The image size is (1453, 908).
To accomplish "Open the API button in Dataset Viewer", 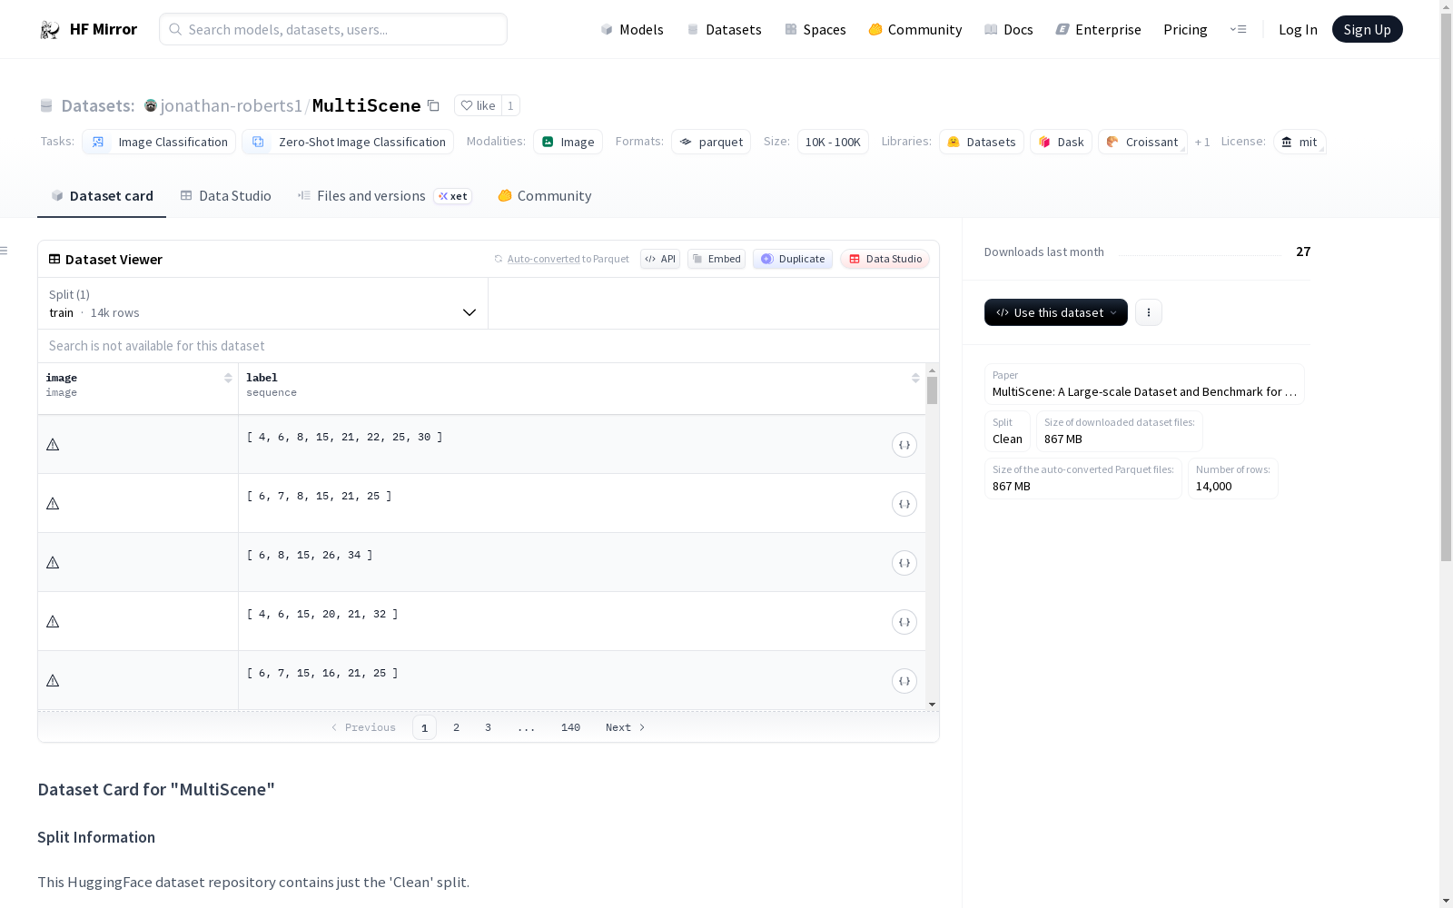I will [x=660, y=259].
